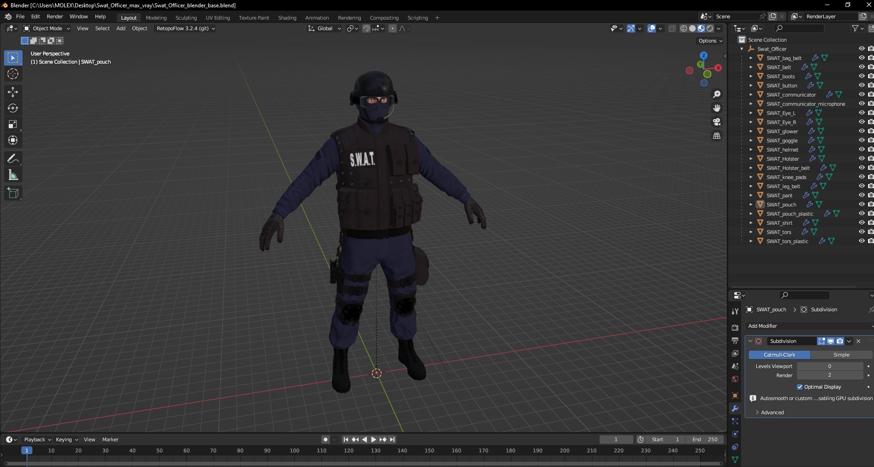Activate the Select Box tool
874x467 pixels.
click(13, 58)
